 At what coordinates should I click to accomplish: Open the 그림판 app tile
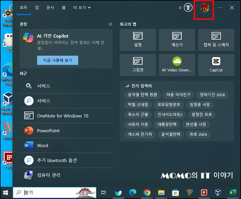[138, 65]
